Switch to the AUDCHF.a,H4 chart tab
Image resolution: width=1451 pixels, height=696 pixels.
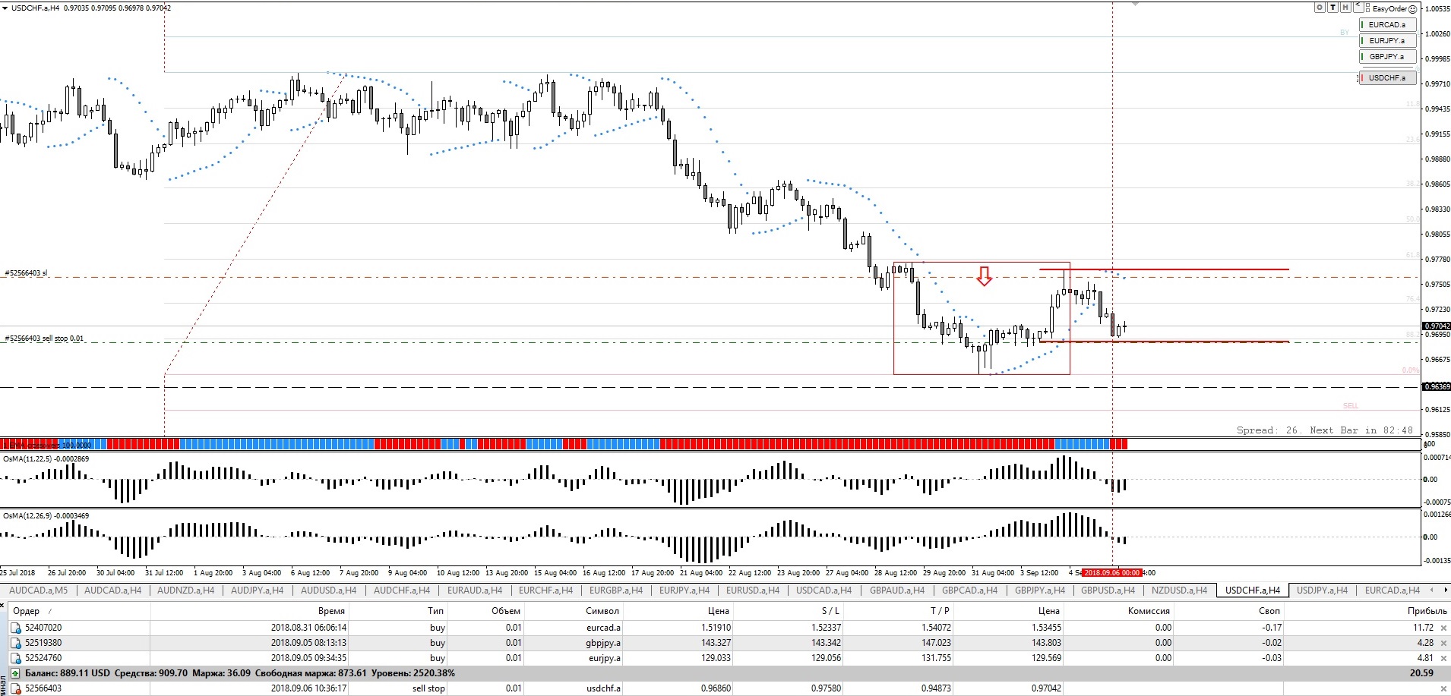pyautogui.click(x=402, y=590)
